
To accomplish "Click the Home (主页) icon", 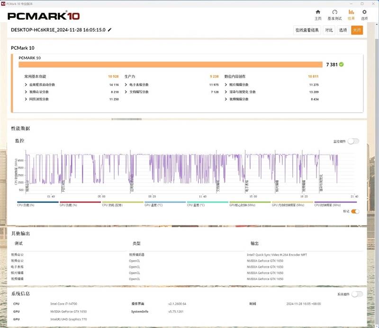I will pyautogui.click(x=318, y=12).
